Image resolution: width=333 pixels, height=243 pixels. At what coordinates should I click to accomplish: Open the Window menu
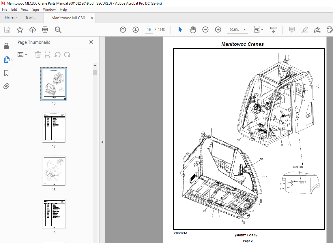point(49,10)
